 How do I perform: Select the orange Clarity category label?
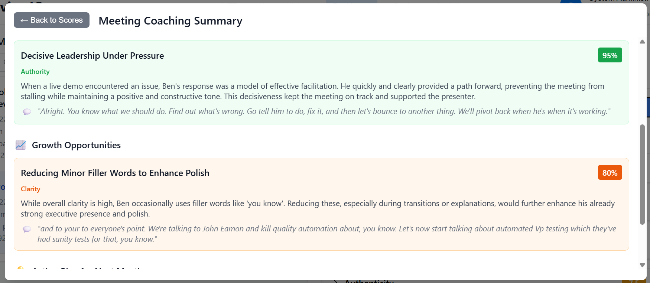[30, 189]
